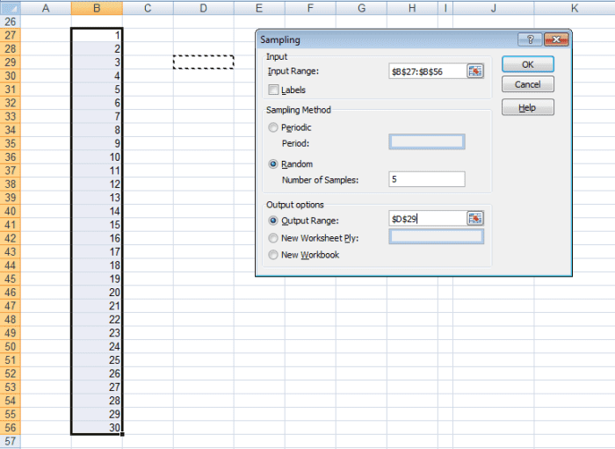Close the Sampling dialog with the X
615x449 pixels.
point(556,40)
